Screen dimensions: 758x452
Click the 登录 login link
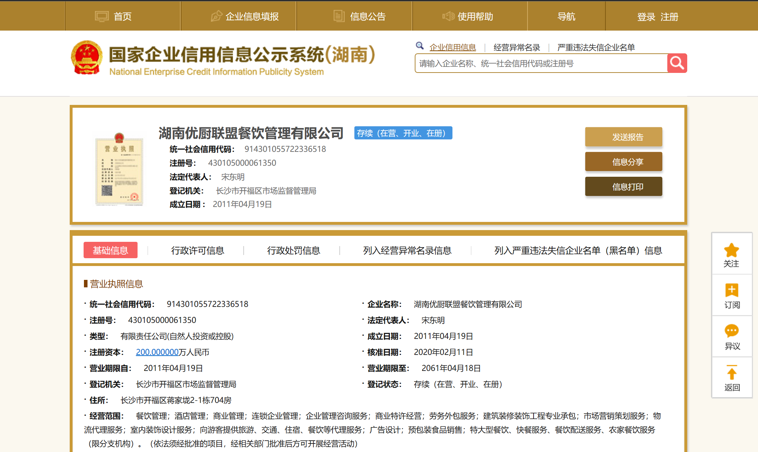coord(646,17)
